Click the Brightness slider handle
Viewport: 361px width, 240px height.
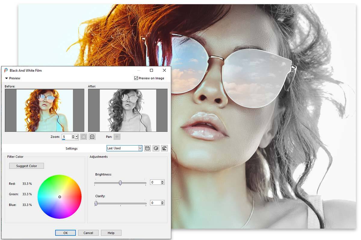(x=120, y=182)
